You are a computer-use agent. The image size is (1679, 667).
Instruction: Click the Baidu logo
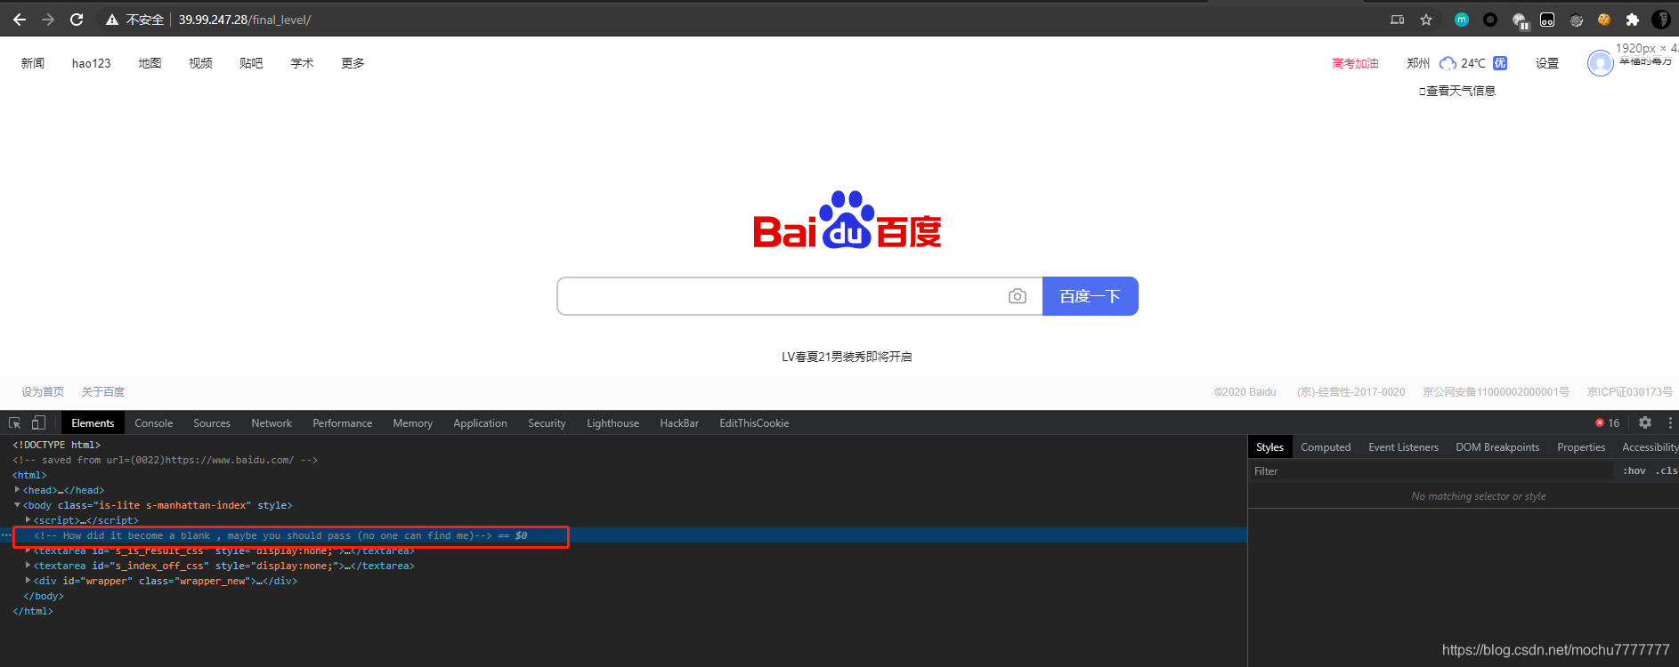847,220
